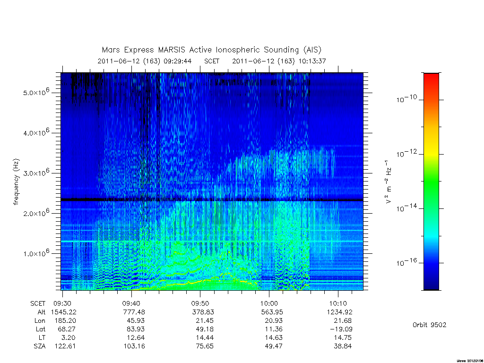Click altitude value '777.48'

point(134,312)
